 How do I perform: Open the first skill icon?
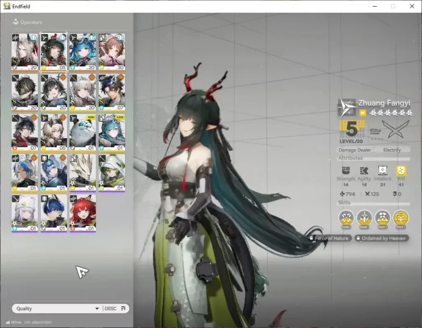coord(346,218)
